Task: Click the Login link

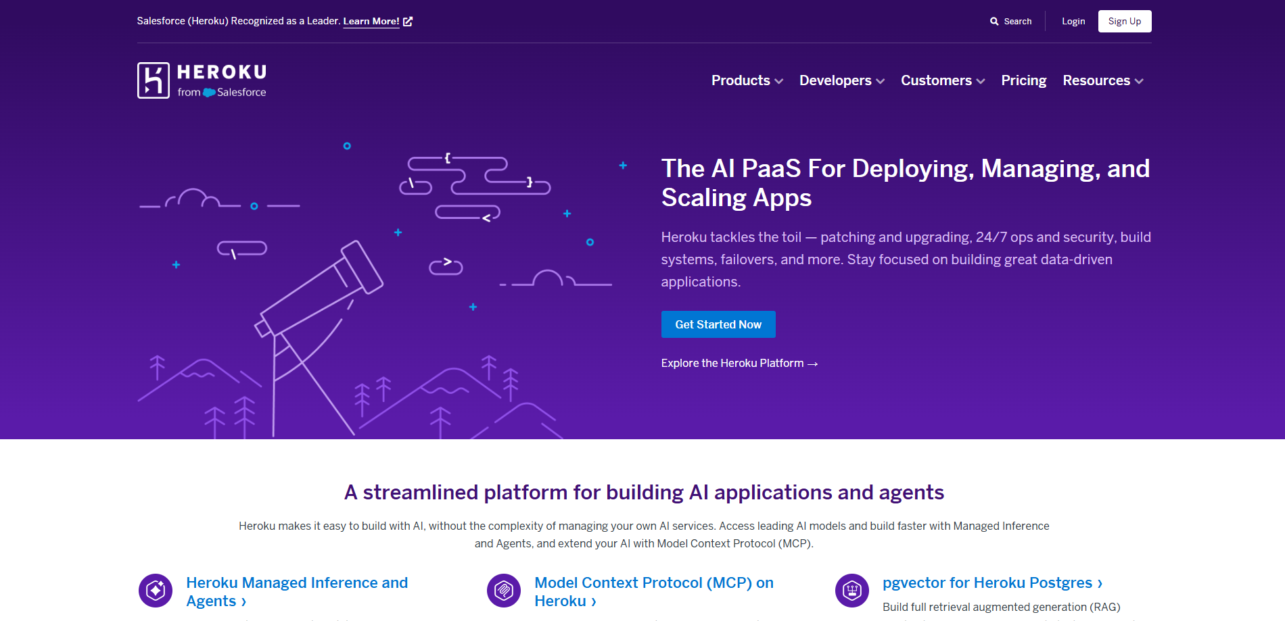Action: pyautogui.click(x=1073, y=21)
